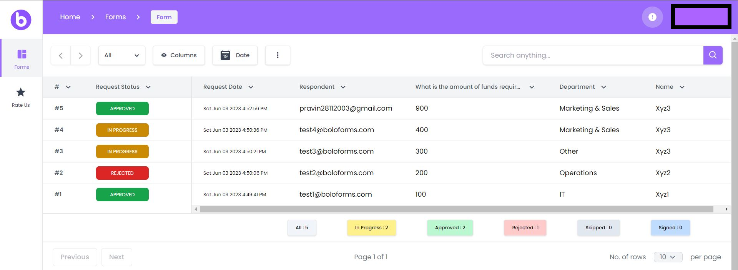Open the Date filter button
738x270 pixels.
[235, 55]
